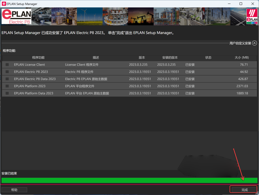
Task: Toggle the EPLAN Electric P8 Data 2023 checkbox
Action: [7, 79]
